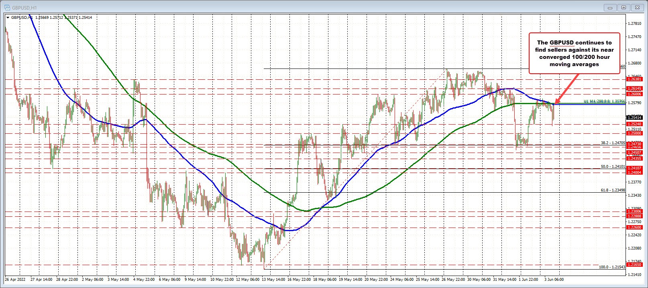Click the 1.27810 price scale value
The width and height of the screenshot is (648, 288).
point(635,24)
